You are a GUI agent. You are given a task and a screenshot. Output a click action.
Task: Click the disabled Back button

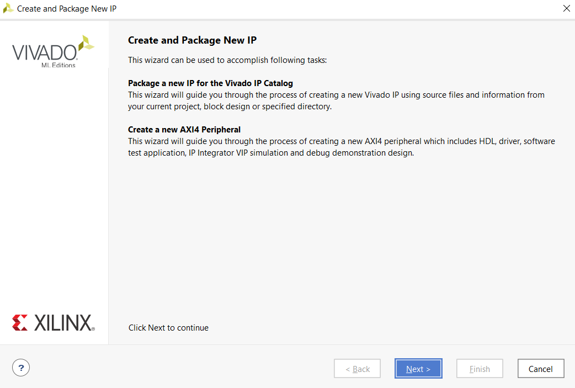coord(357,368)
